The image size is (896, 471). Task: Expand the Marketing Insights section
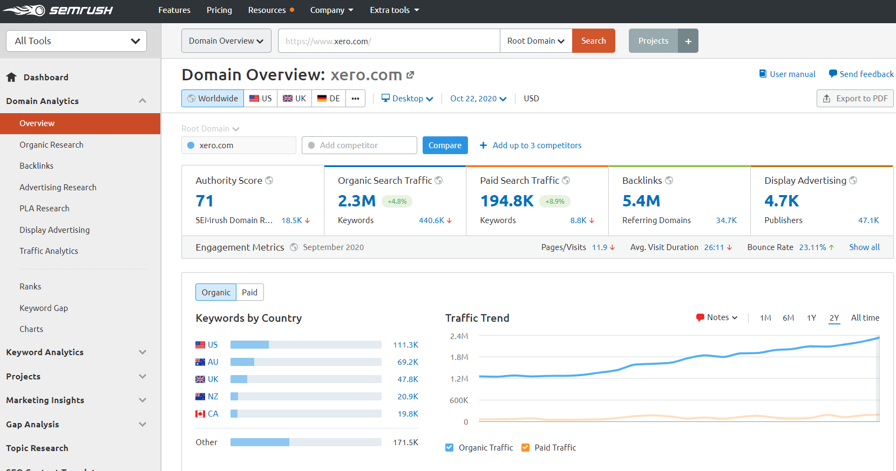pyautogui.click(x=142, y=400)
